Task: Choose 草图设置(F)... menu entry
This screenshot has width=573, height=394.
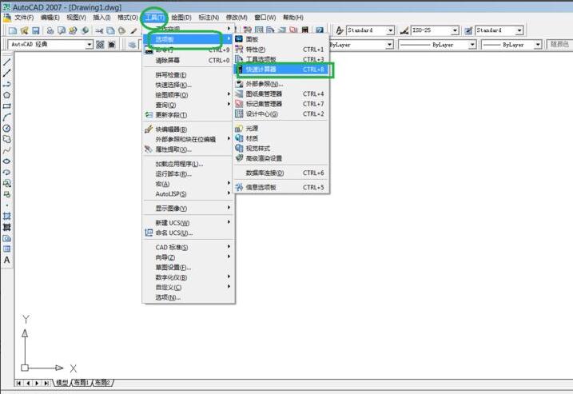Action: coord(188,267)
